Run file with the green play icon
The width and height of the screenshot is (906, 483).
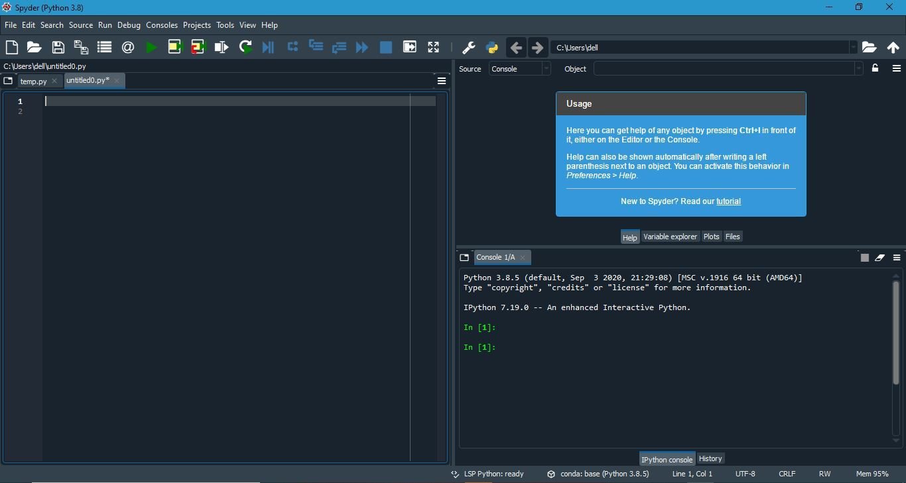(x=151, y=47)
